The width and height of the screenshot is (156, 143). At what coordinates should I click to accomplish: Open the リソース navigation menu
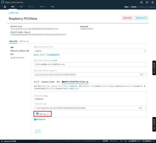tap(31, 7)
